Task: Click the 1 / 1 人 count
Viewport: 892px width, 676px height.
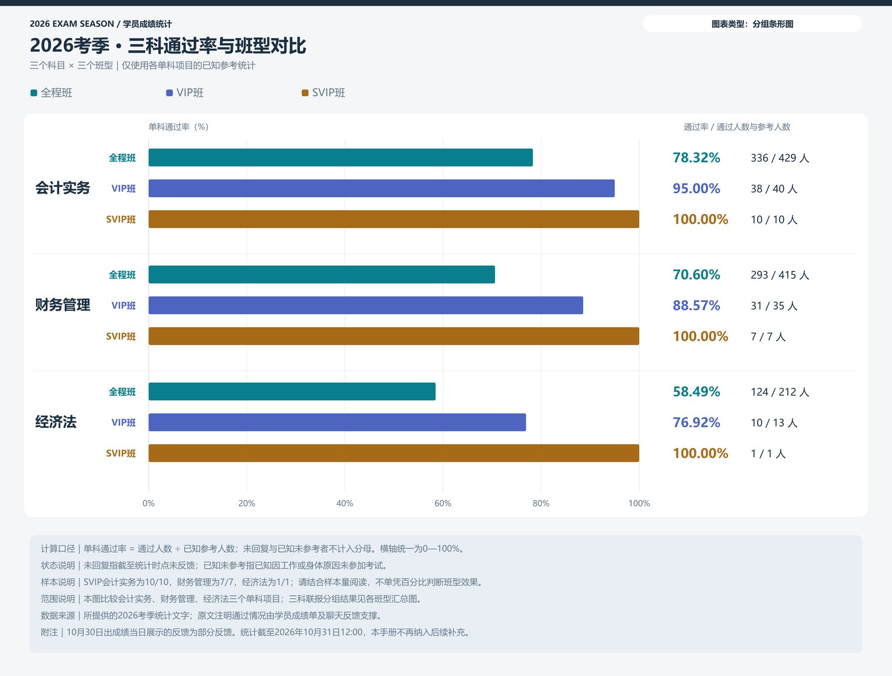Action: 768,454
